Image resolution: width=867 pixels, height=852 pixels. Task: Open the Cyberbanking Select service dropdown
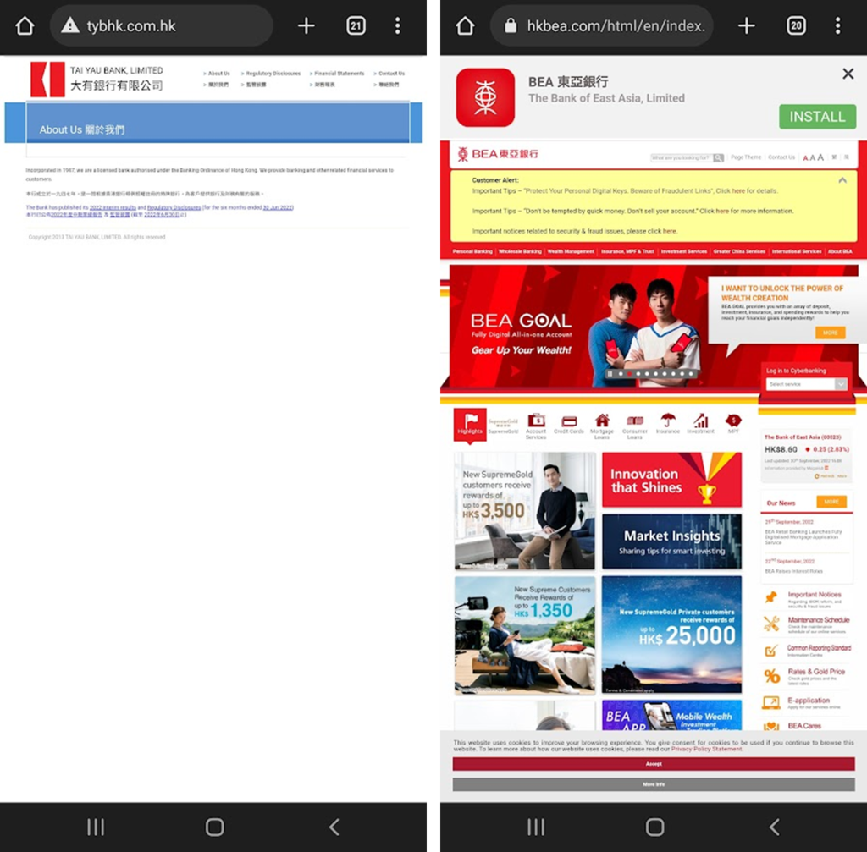coord(807,384)
